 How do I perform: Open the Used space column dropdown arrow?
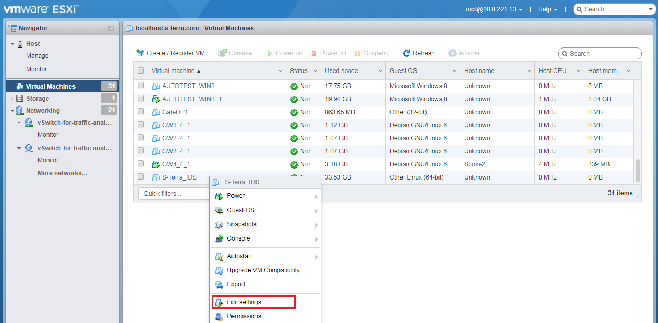click(380, 71)
